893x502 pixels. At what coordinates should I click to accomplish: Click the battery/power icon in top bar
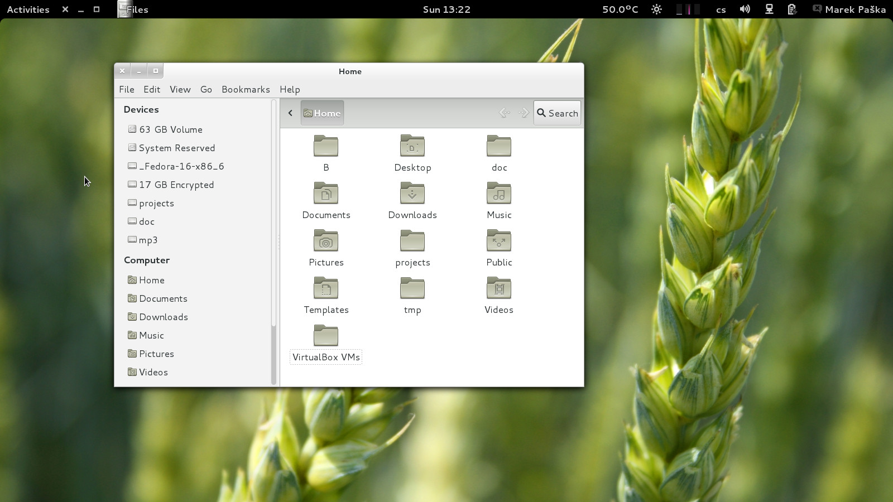[x=792, y=9]
